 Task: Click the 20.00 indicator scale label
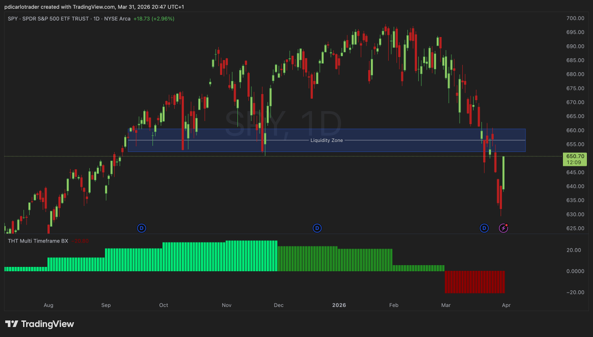tap(573, 250)
